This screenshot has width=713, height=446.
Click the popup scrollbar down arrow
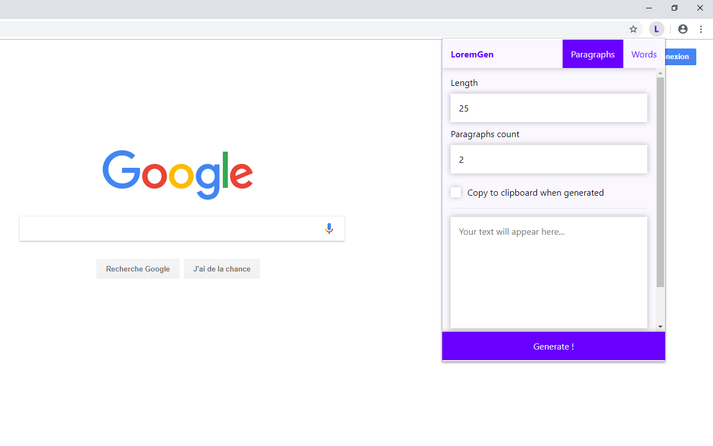click(661, 327)
